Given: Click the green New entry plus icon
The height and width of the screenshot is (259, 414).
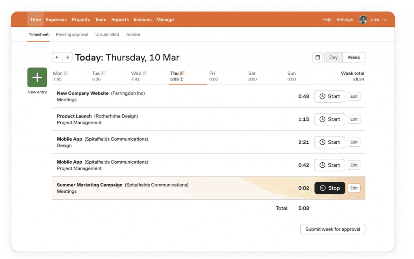Looking at the screenshot, I should (37, 77).
